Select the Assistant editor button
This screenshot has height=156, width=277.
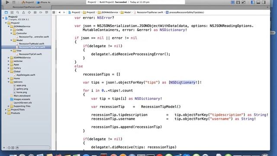(x=238, y=2)
